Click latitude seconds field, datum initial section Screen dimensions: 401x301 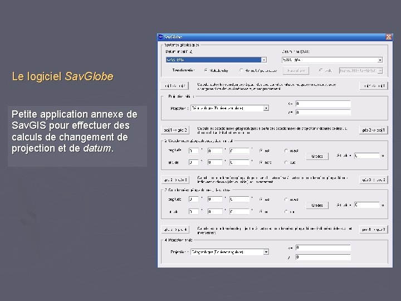(x=239, y=162)
